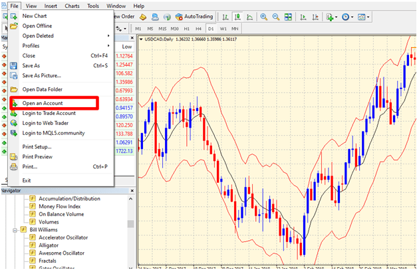Open the File menu
Viewport: 419px width, 272px height.
14,6
